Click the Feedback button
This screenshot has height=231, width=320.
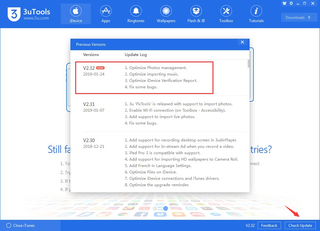click(x=269, y=226)
